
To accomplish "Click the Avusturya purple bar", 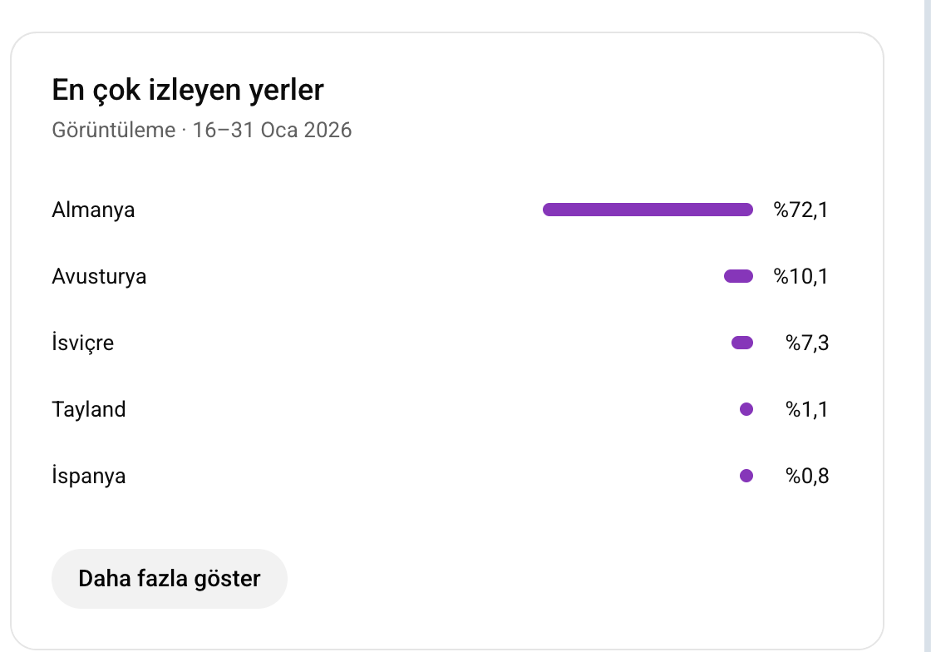I will [738, 276].
